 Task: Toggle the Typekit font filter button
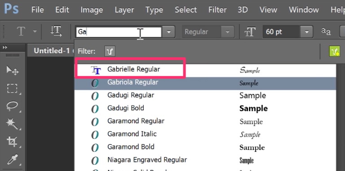(110, 51)
